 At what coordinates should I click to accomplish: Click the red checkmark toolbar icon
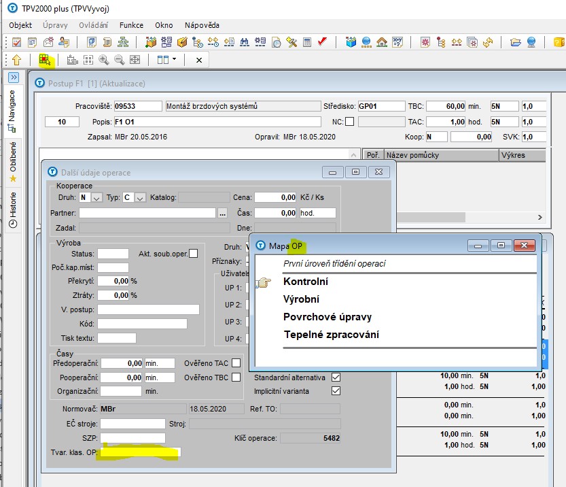point(322,41)
